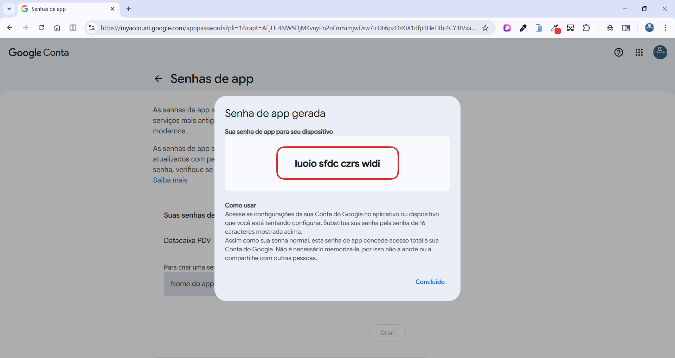Open a new browser tab
675x358 pixels.
(x=129, y=9)
